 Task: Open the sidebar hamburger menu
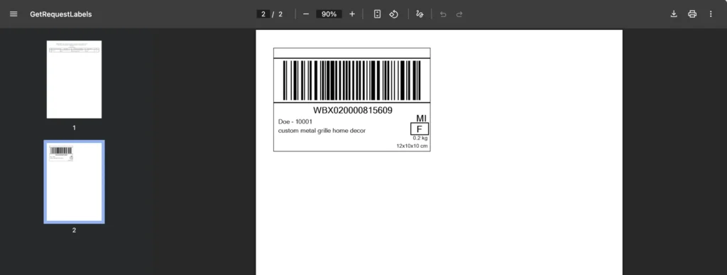click(x=13, y=14)
